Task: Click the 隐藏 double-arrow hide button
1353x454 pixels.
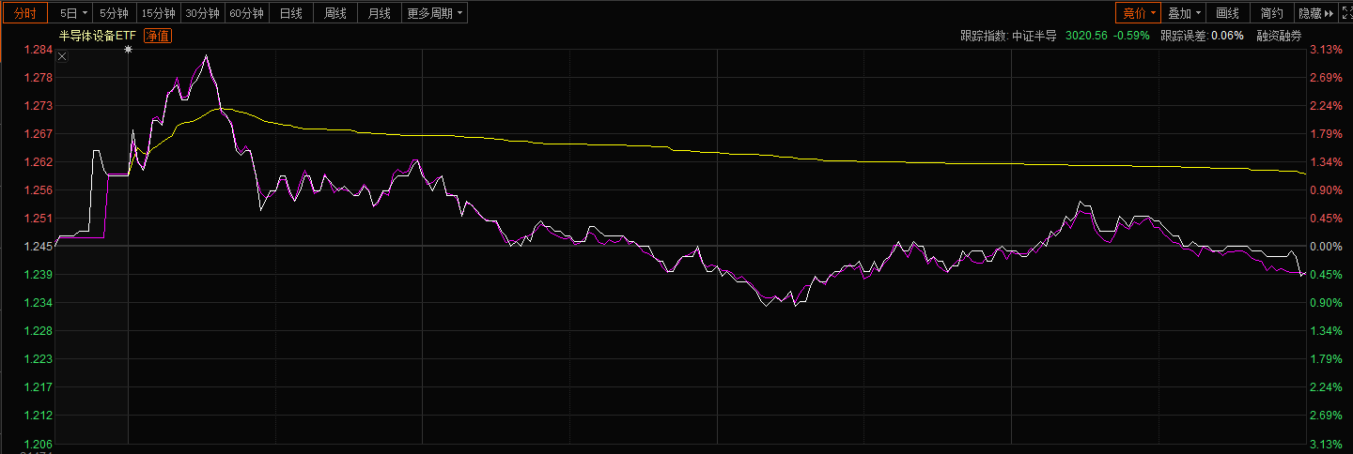Action: pos(1315,13)
